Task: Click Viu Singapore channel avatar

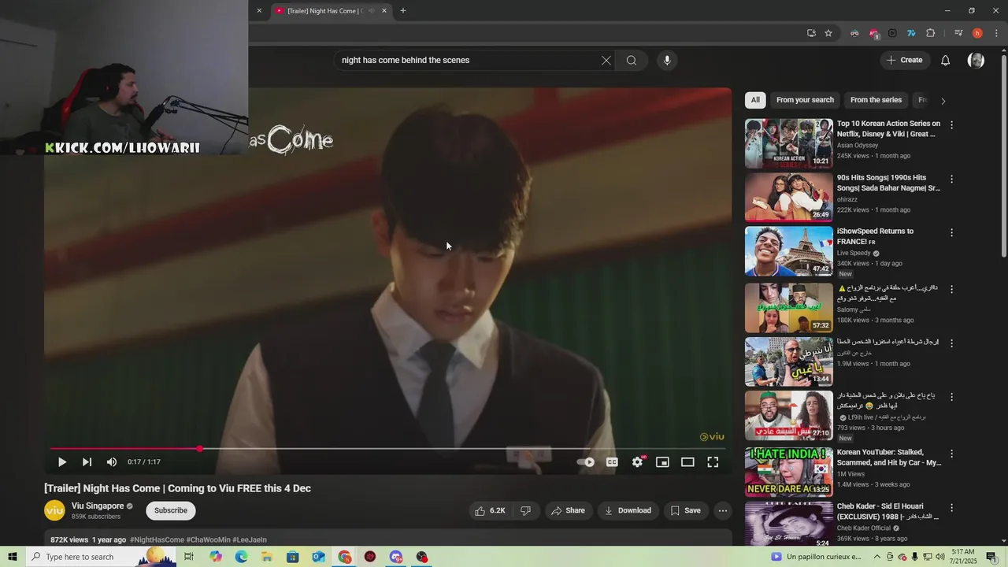Action: pyautogui.click(x=54, y=511)
